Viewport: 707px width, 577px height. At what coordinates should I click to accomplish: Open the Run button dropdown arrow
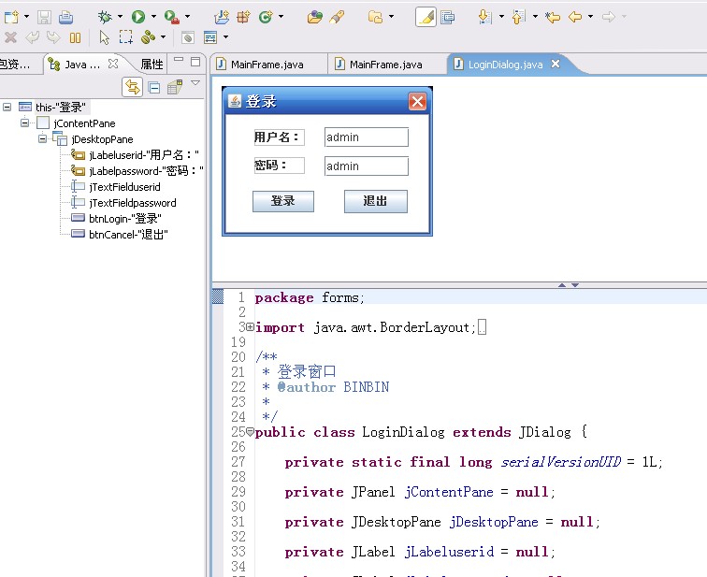click(153, 17)
